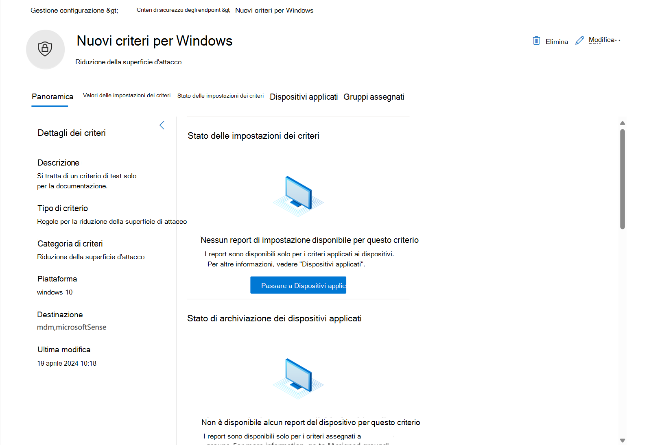Click Regole per la riduzione della superficie di attacco

pyautogui.click(x=112, y=222)
